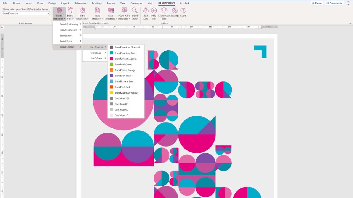
Task: Pick the BrandPost Red colour swatch
Action: coord(111,87)
